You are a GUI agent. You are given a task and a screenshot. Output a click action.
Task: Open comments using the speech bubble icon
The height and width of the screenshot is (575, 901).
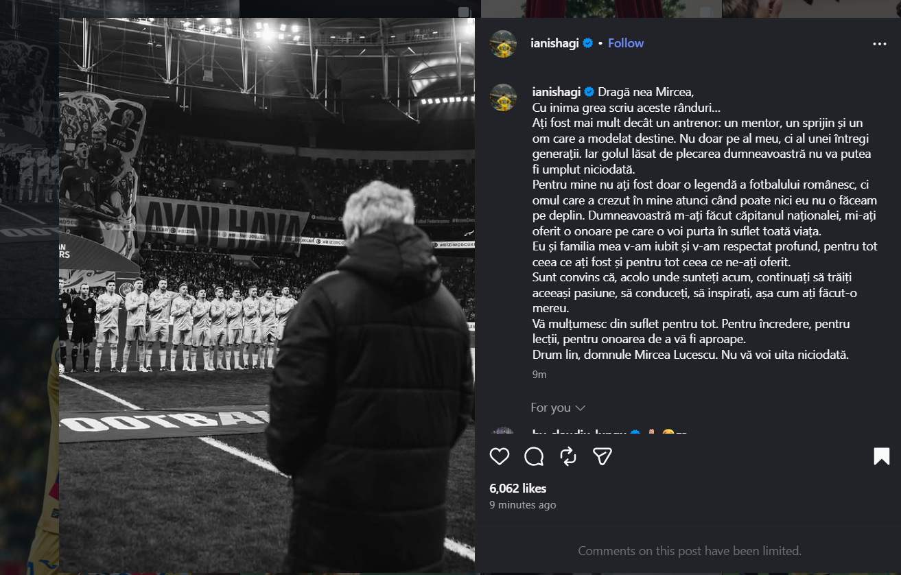pyautogui.click(x=534, y=457)
